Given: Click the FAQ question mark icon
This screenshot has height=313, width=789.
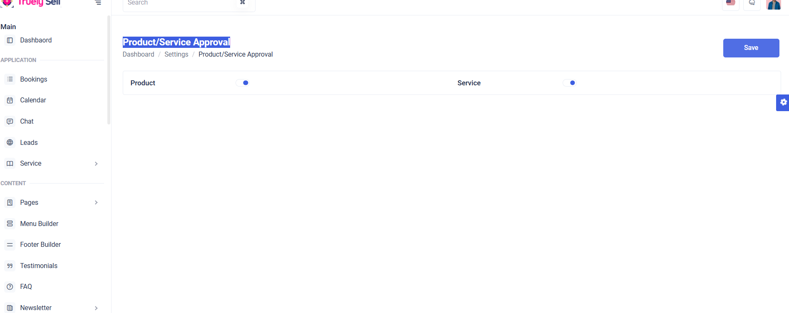Looking at the screenshot, I should pos(10,287).
